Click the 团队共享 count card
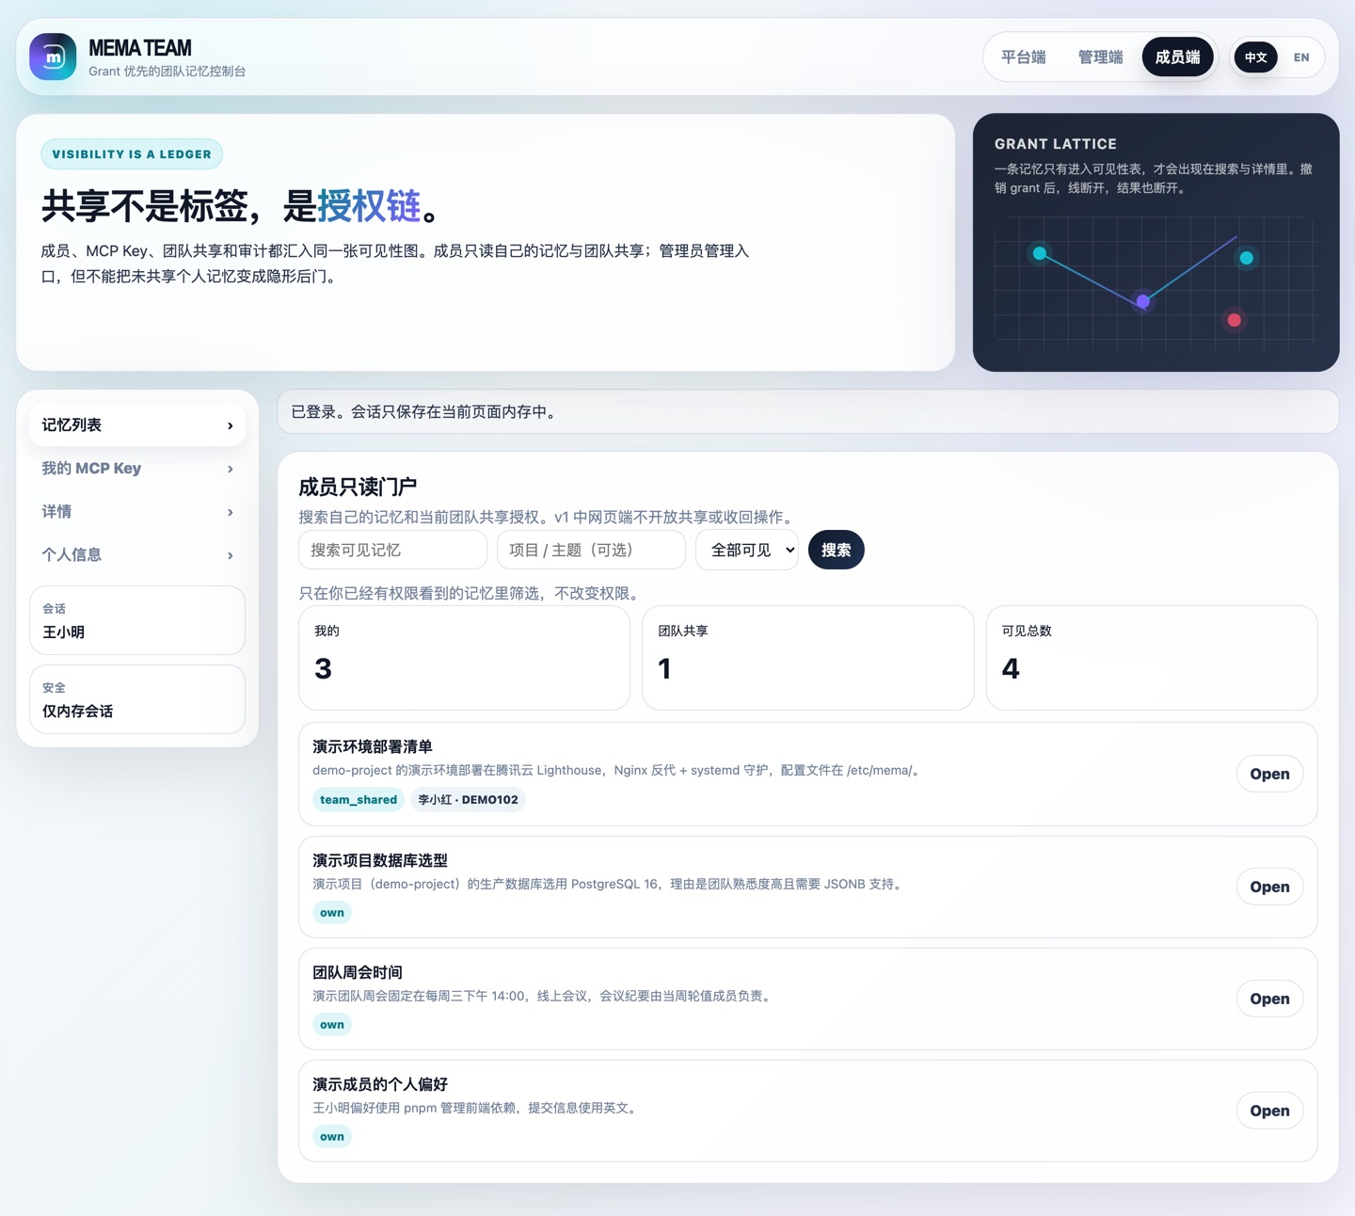Image resolution: width=1355 pixels, height=1216 pixels. click(x=807, y=658)
